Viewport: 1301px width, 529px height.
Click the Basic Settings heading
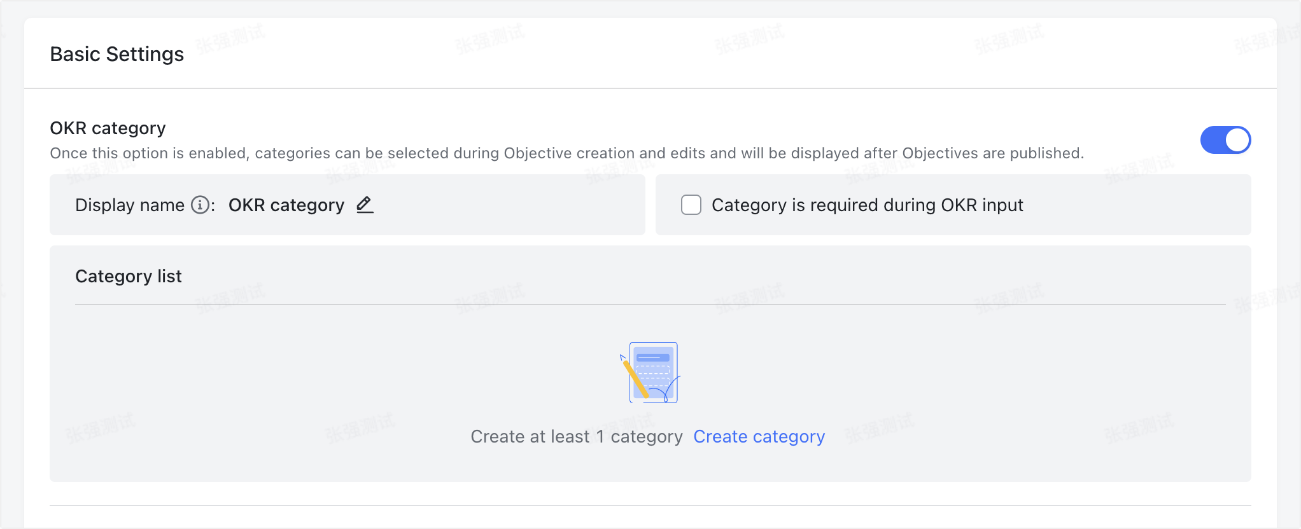[x=117, y=54]
